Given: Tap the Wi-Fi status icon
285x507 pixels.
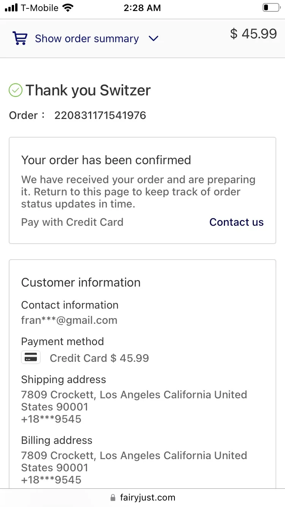Looking at the screenshot, I should (x=68, y=8).
